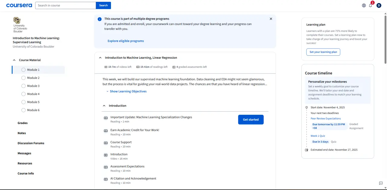Click reading icon beside Course Support

pos(106,143)
